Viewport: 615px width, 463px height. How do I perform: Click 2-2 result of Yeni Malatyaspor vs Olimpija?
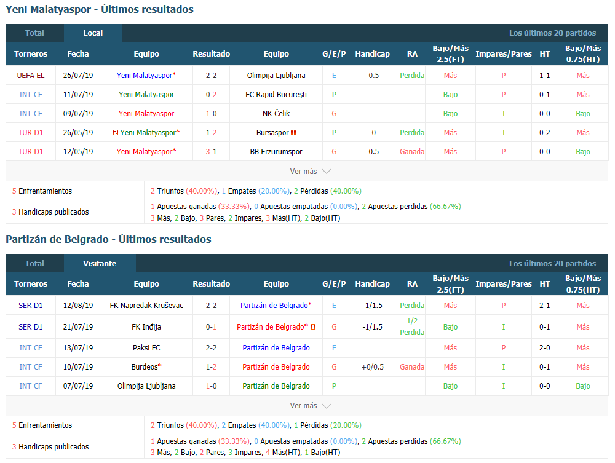[212, 75]
